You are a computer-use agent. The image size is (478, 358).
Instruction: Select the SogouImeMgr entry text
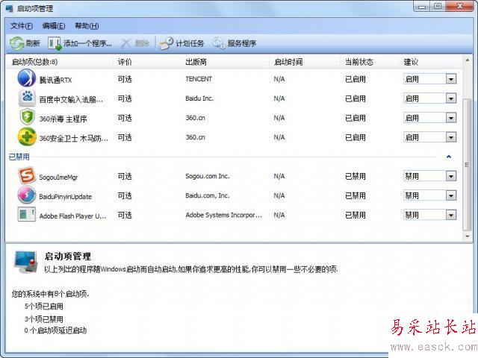coord(58,178)
